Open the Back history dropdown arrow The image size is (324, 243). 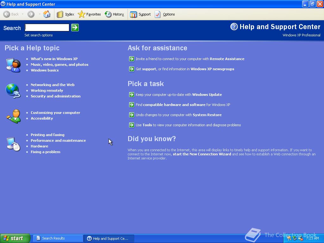[x=22, y=14]
